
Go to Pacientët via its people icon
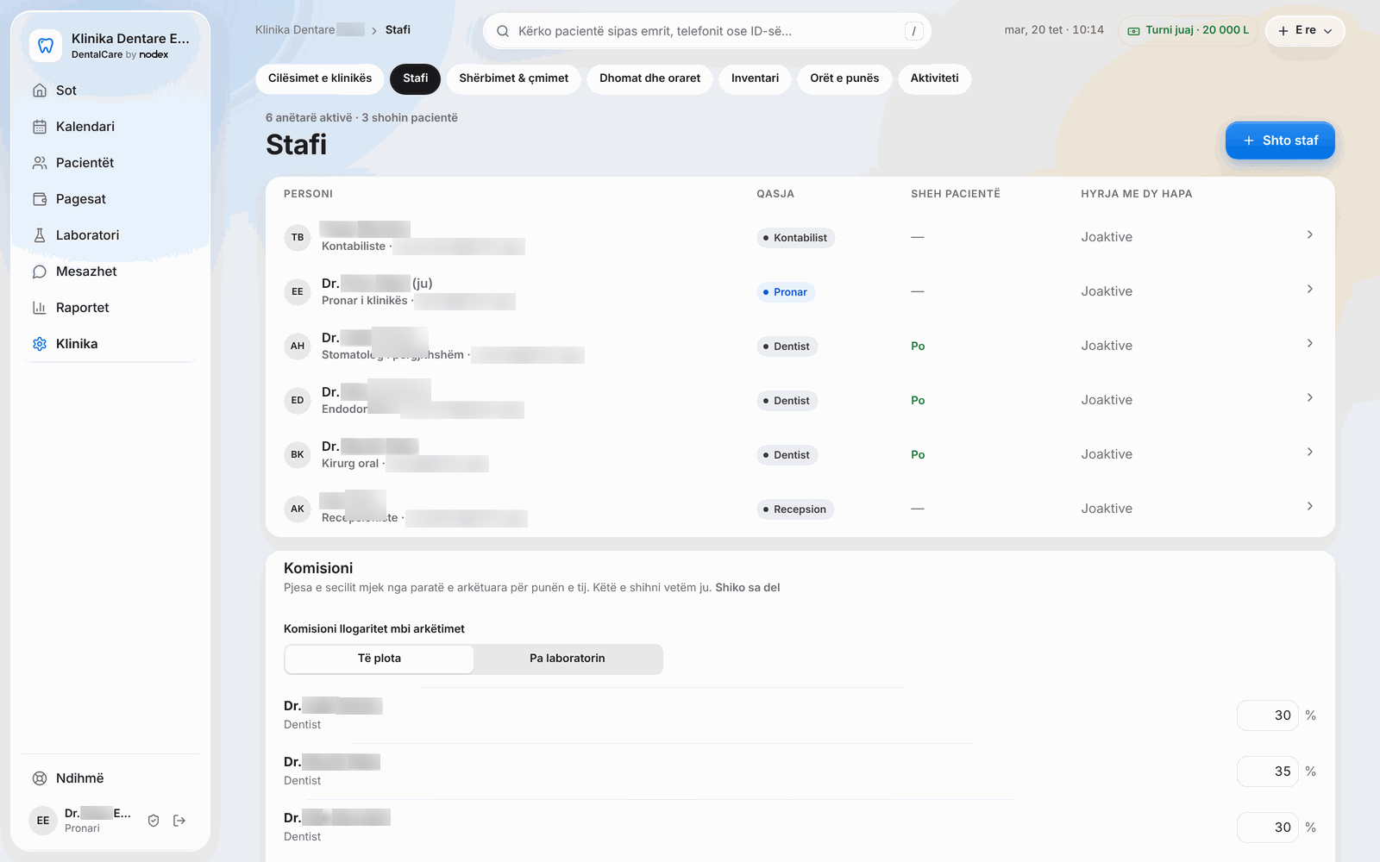coord(40,163)
